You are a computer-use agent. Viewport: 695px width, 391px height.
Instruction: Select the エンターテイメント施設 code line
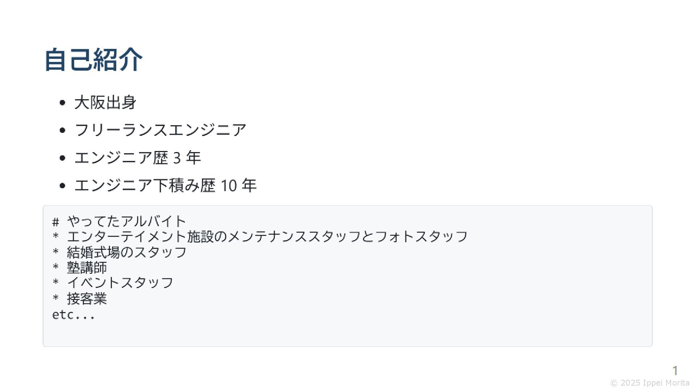(260, 236)
